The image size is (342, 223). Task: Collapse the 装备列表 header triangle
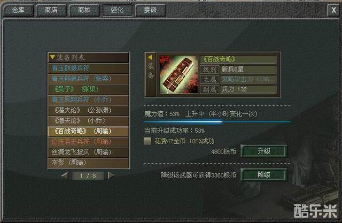[52, 57]
